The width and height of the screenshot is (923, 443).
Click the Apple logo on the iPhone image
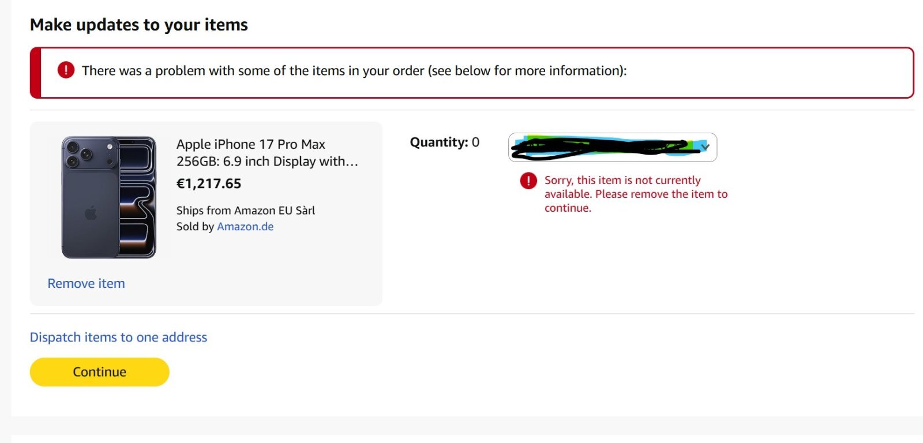(x=91, y=213)
